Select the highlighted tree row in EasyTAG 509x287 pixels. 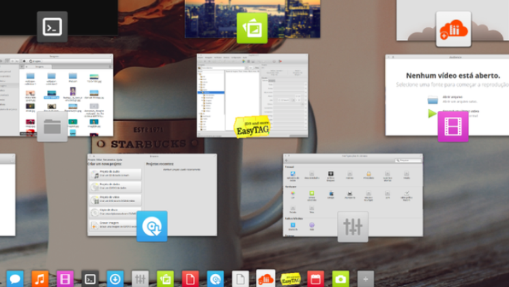coord(211,93)
